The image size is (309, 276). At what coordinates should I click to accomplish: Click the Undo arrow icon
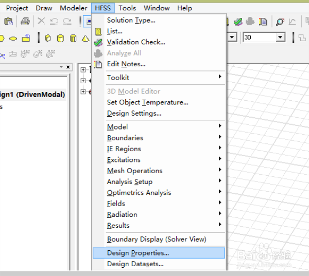54,21
